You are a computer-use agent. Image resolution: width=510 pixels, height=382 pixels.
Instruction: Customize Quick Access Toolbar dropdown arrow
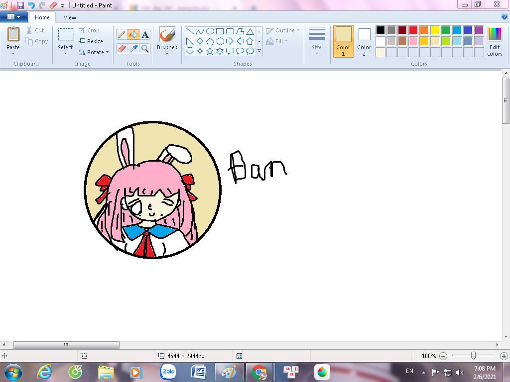62,5
